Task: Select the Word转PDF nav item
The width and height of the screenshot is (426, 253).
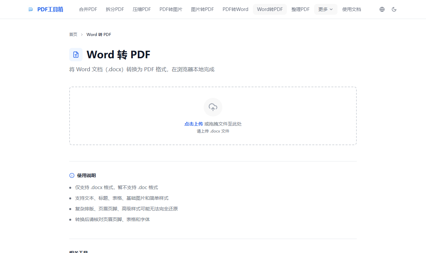Action: coord(270,9)
